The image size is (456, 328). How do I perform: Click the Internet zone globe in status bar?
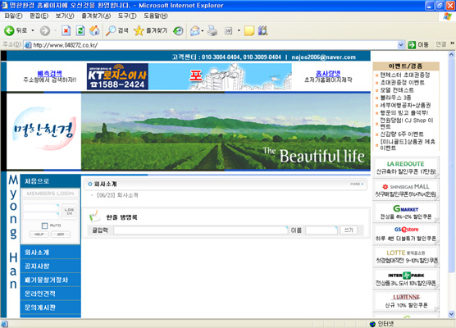coord(372,324)
